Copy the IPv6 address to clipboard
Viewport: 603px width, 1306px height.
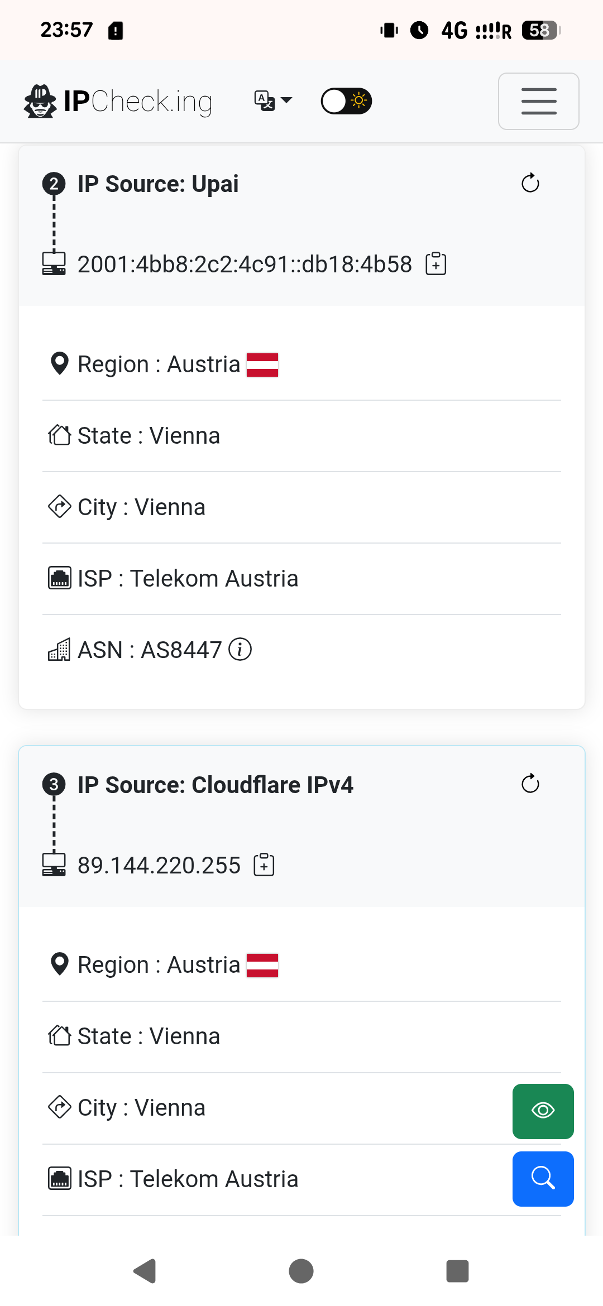[435, 264]
